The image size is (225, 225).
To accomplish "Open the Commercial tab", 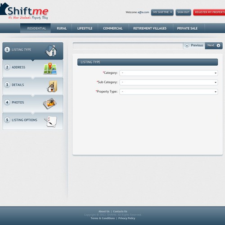I will pyautogui.click(x=113, y=28).
